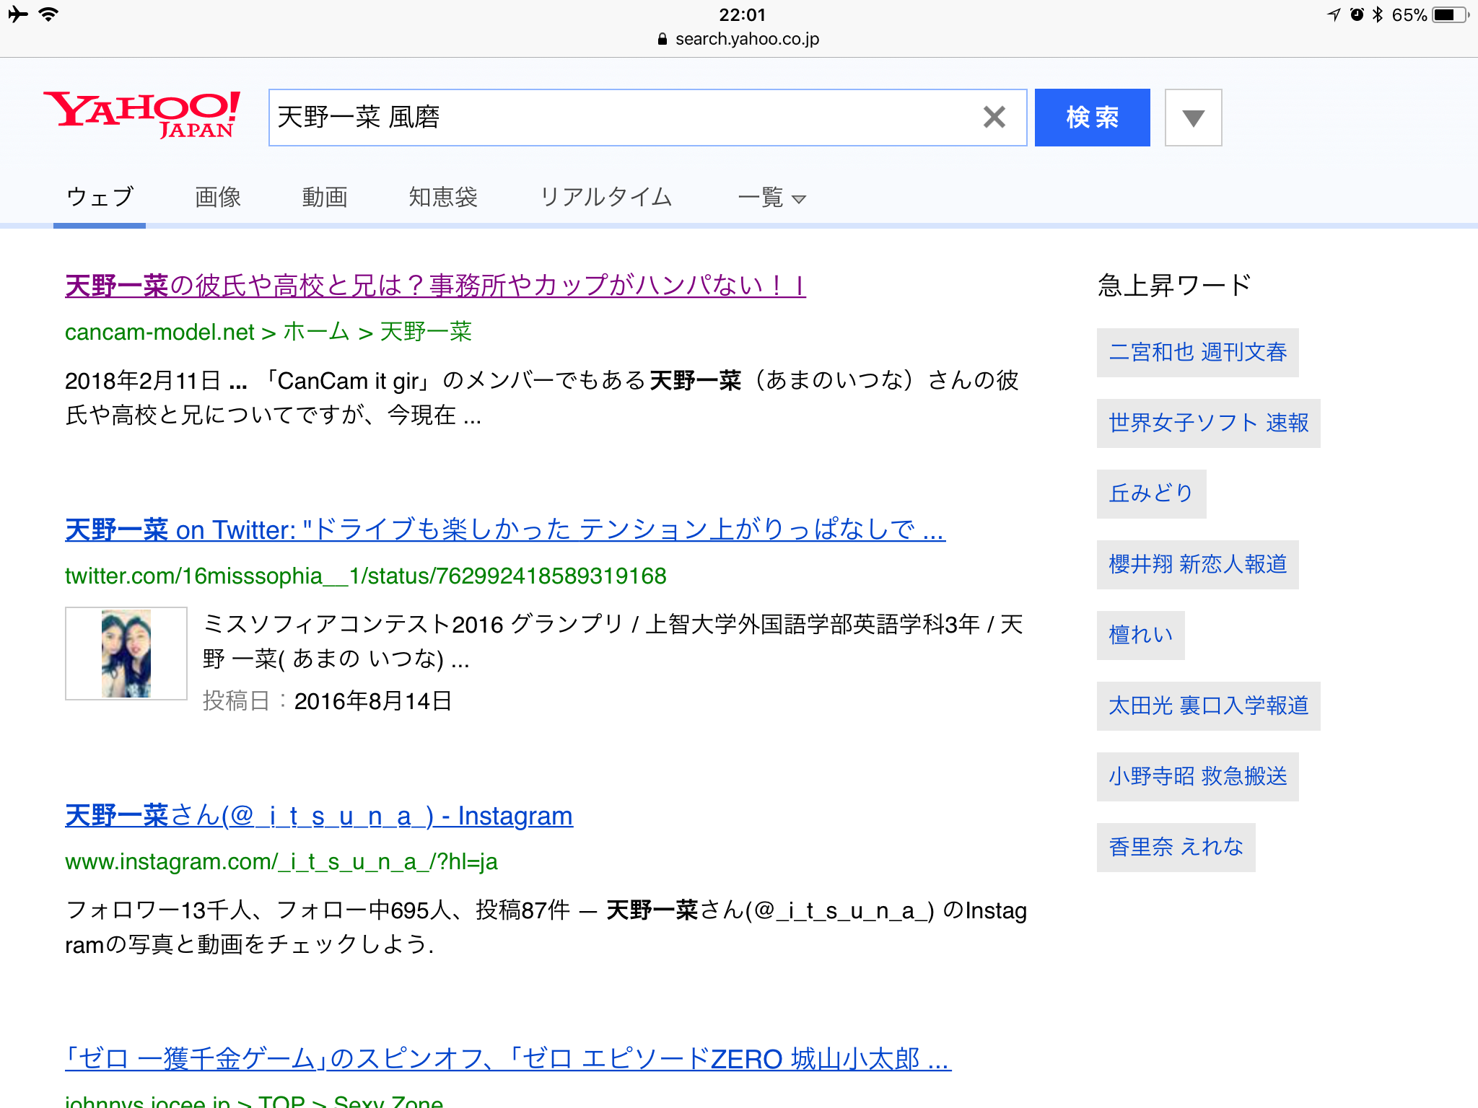The height and width of the screenshot is (1108, 1478).
Task: Click the snippet フォロワー13千人、フォロー中695人
Action: point(546,927)
